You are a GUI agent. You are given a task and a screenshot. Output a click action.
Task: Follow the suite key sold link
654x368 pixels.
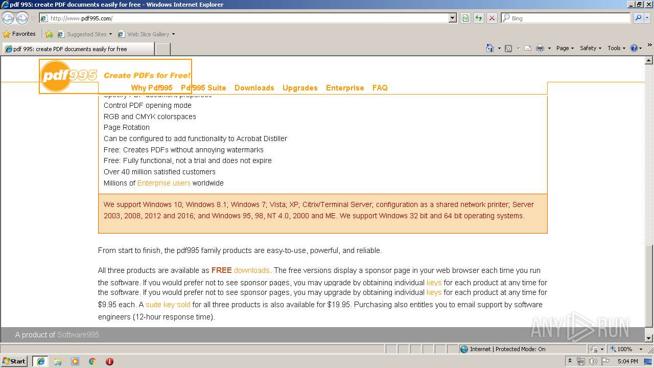168,305
